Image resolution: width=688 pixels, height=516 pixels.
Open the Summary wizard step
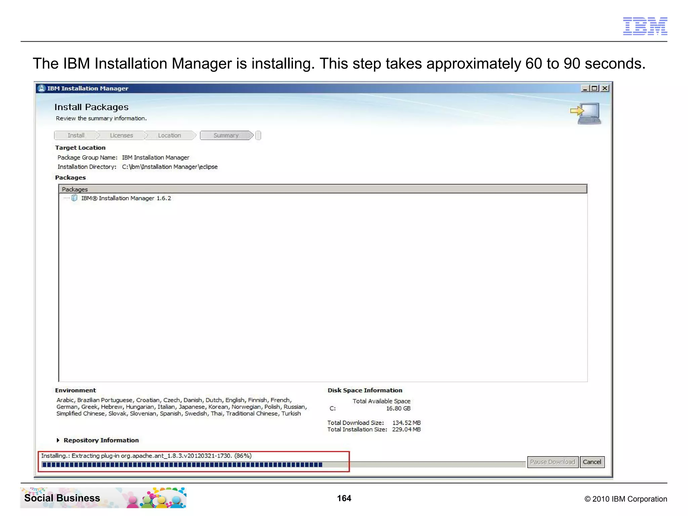coord(226,135)
